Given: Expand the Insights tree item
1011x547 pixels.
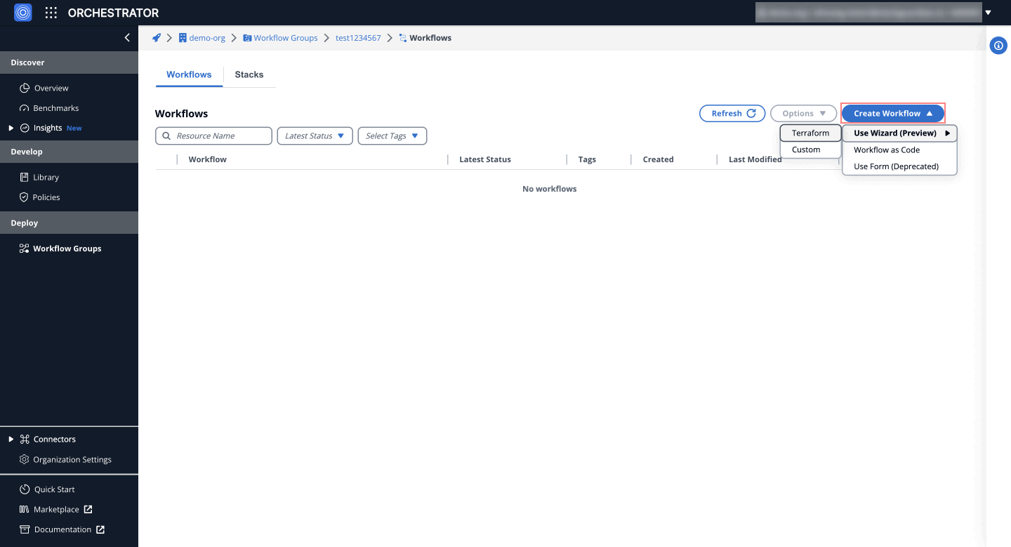Looking at the screenshot, I should [11, 128].
